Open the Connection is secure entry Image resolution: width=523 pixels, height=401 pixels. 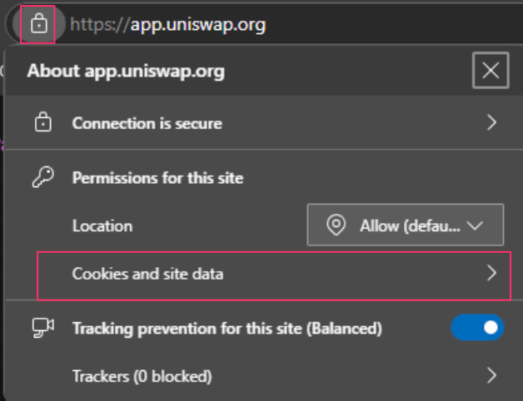coord(147,123)
